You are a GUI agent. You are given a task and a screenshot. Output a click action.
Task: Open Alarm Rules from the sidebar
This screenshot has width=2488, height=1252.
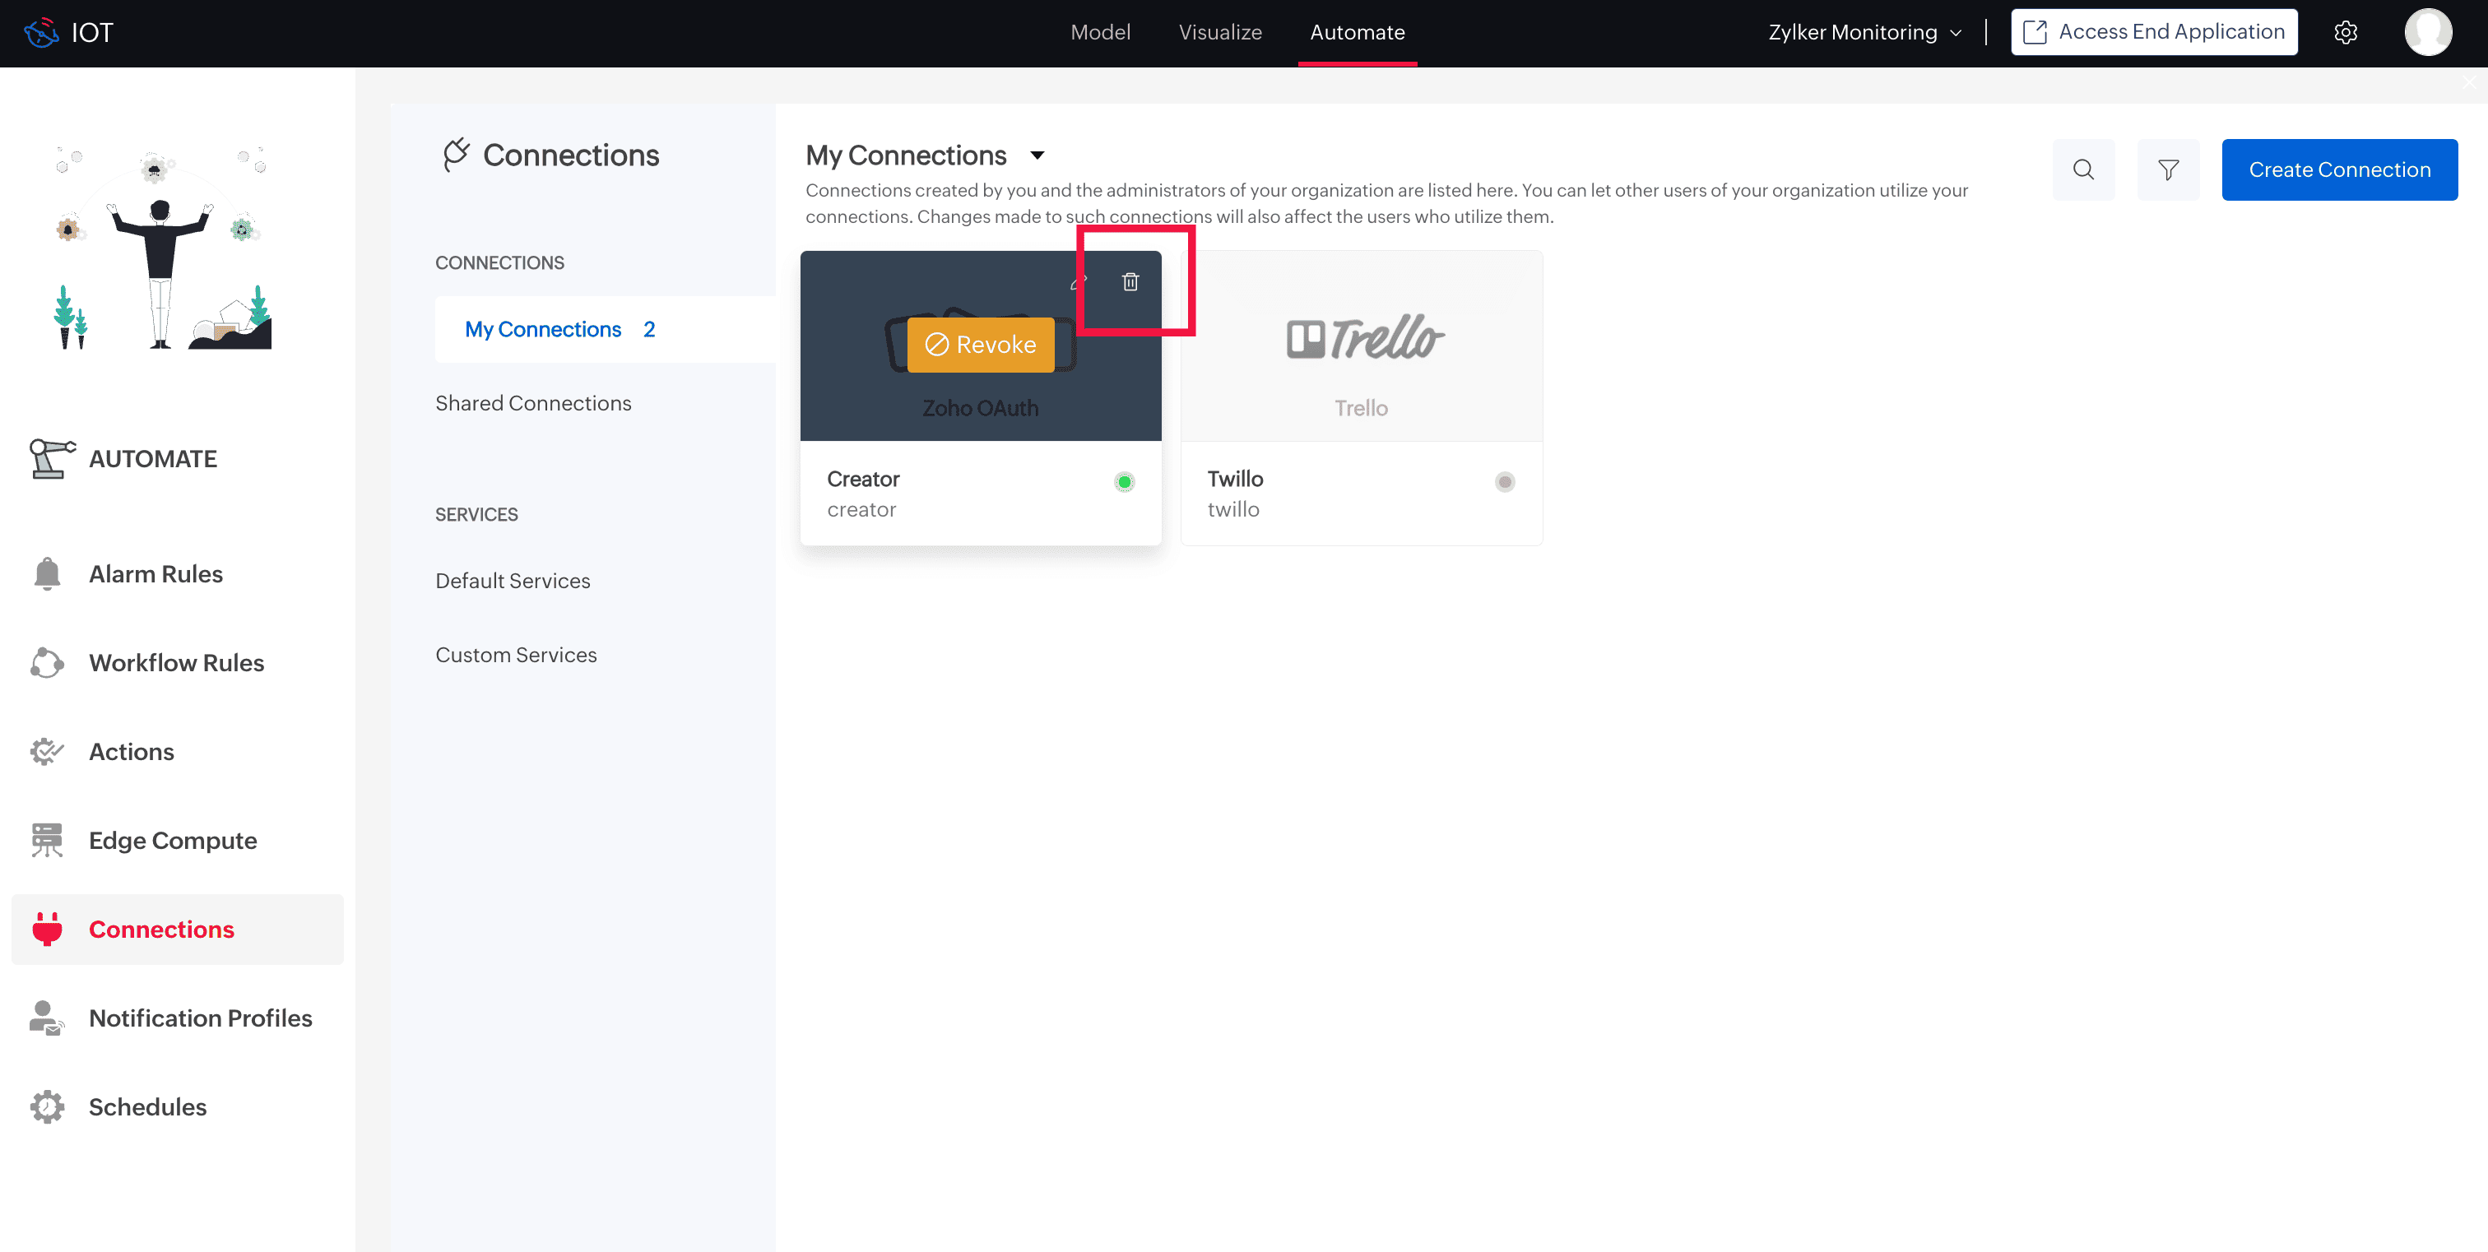tap(155, 574)
